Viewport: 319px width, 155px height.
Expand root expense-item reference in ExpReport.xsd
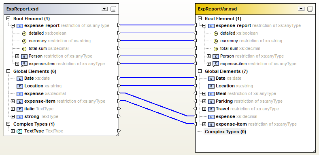[17, 64]
